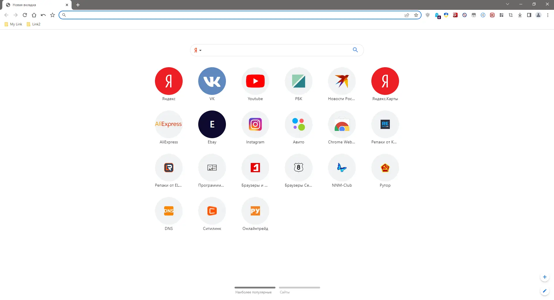
Task: Switch to the Сайты section
Action: [285, 292]
